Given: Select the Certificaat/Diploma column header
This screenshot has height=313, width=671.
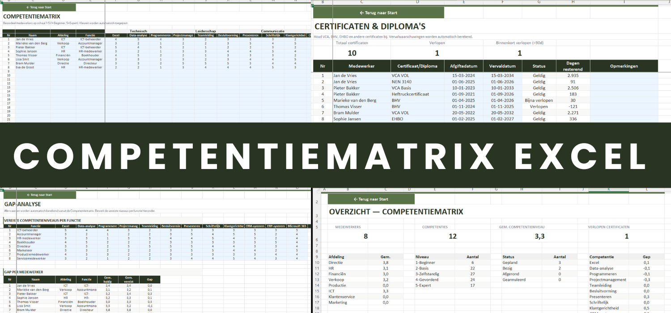Looking at the screenshot, I should (x=417, y=66).
